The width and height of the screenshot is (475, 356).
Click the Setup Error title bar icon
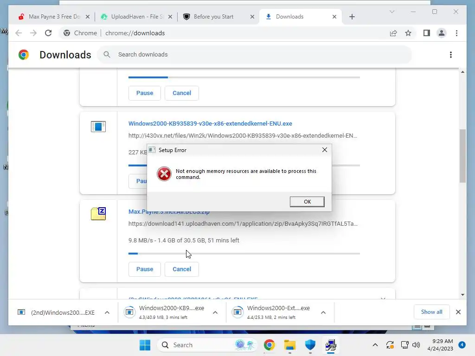click(152, 150)
